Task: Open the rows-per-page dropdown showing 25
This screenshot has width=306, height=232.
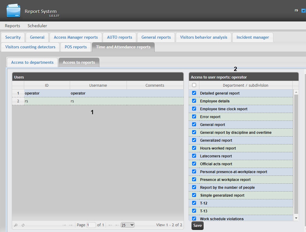Action: [127, 225]
